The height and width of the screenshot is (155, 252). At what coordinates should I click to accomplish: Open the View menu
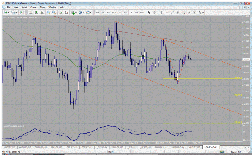click(x=16, y=7)
